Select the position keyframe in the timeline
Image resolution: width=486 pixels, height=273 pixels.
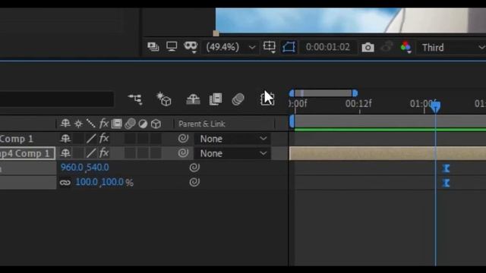tap(446, 168)
